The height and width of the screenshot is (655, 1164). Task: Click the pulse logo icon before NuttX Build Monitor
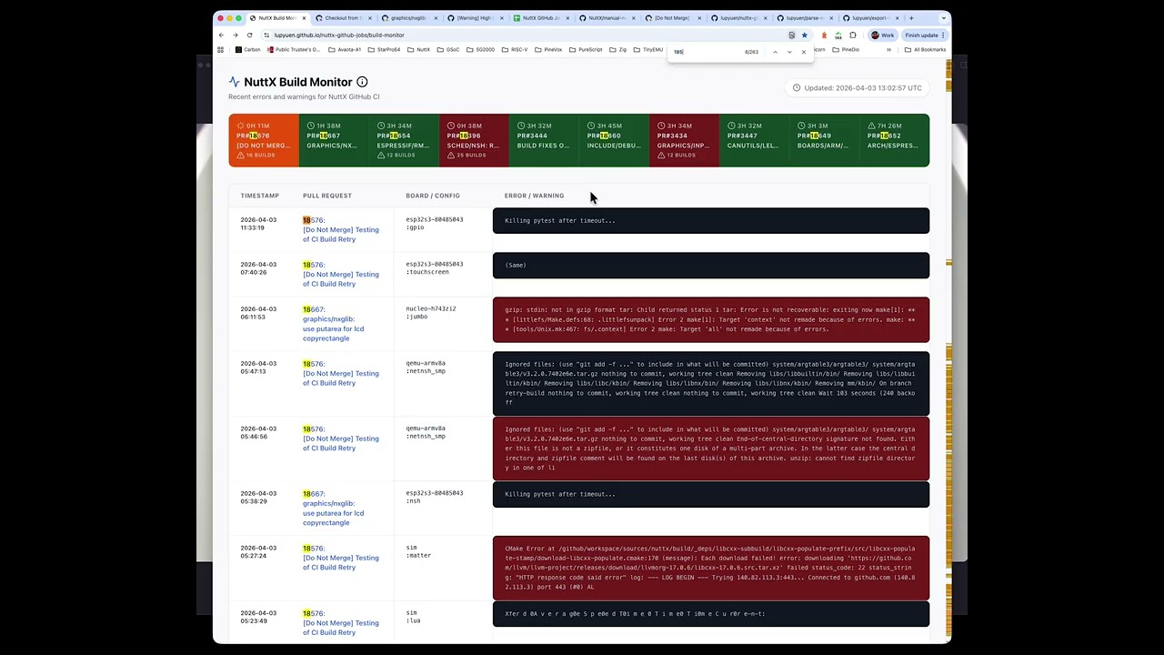235,82
